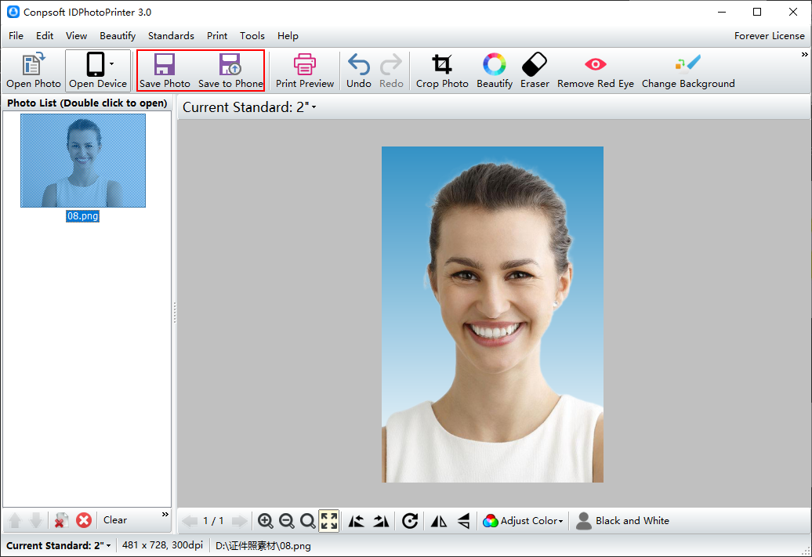Click the Forever License label
The height and width of the screenshot is (557, 812).
769,36
